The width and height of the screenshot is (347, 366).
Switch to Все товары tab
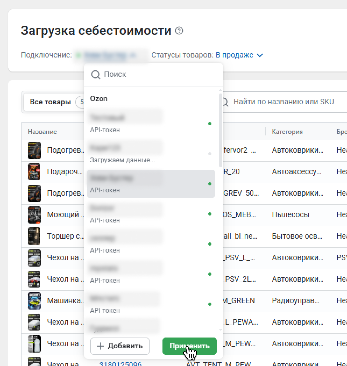[50, 102]
